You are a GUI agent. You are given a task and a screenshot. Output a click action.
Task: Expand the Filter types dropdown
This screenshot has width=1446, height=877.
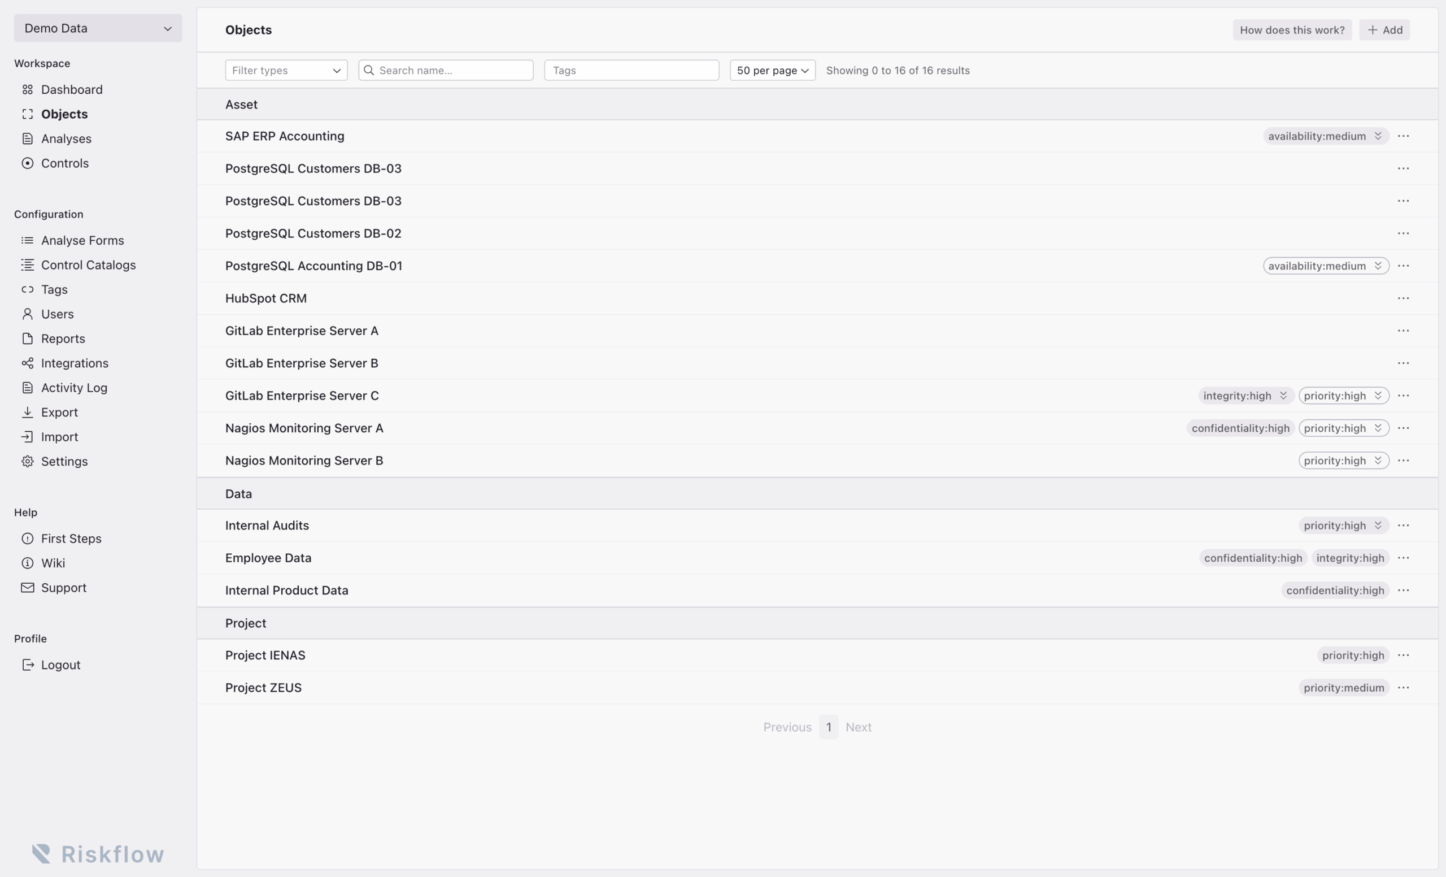point(286,70)
